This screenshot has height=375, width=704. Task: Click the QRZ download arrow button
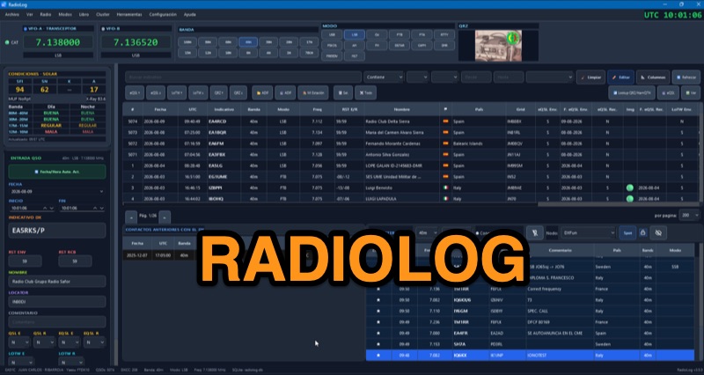click(238, 93)
